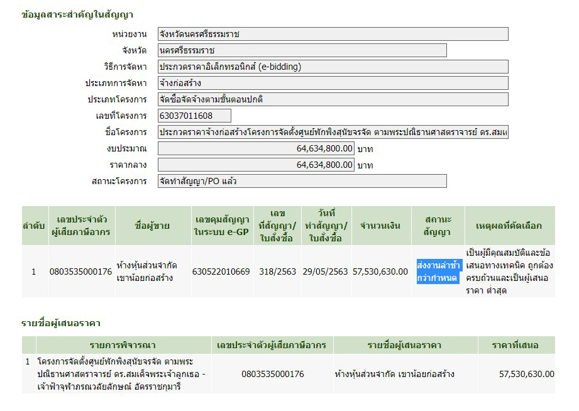Click the ชื่อโครงการ project name field
The image size is (579, 411).
[x=333, y=133]
